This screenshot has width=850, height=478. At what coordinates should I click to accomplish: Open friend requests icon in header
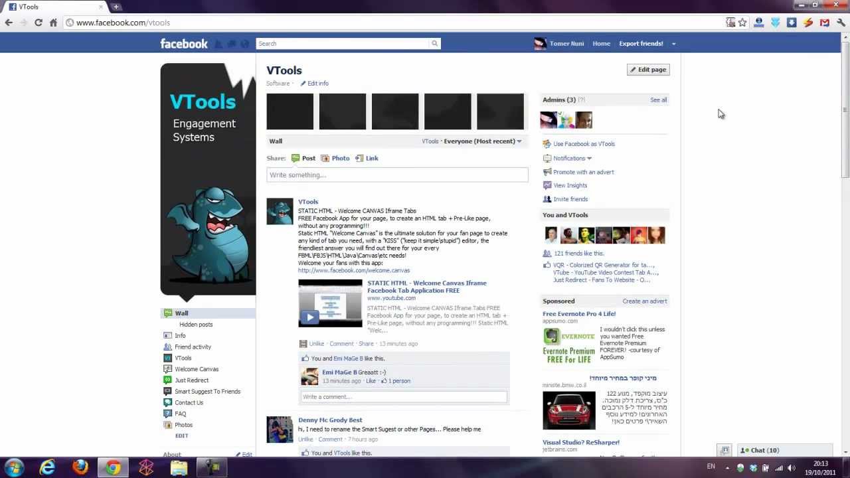(218, 44)
